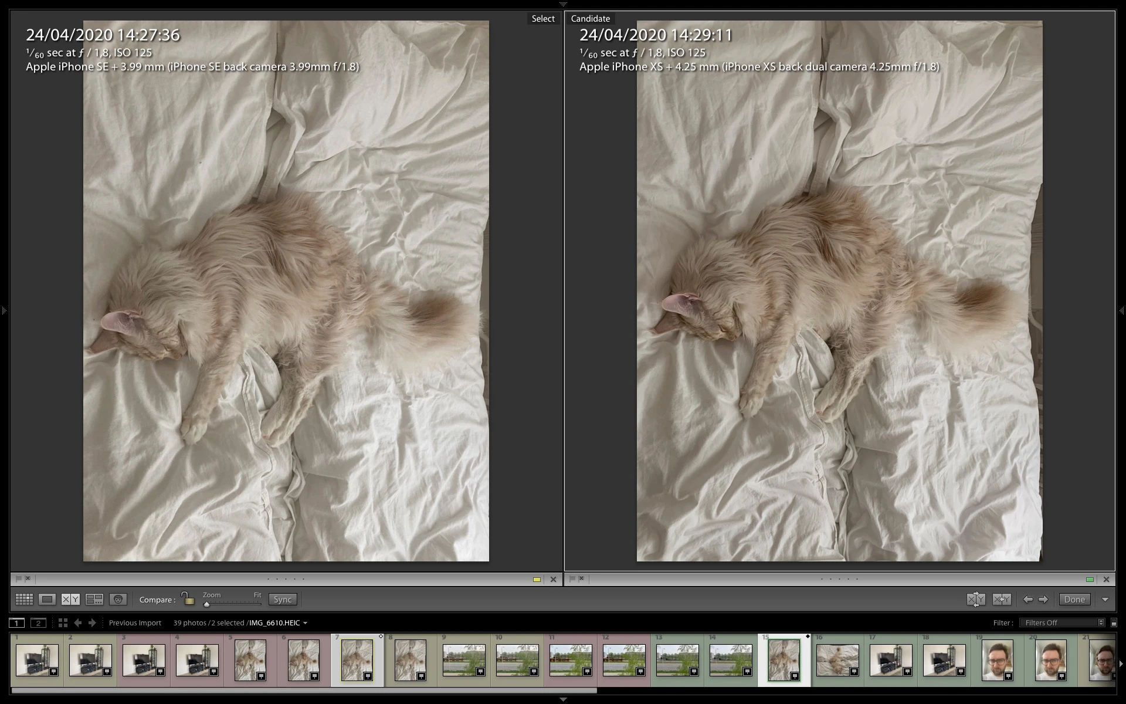Screen dimensions: 1126x704
Task: Click the badge on thumbnail 10
Action: tap(534, 671)
